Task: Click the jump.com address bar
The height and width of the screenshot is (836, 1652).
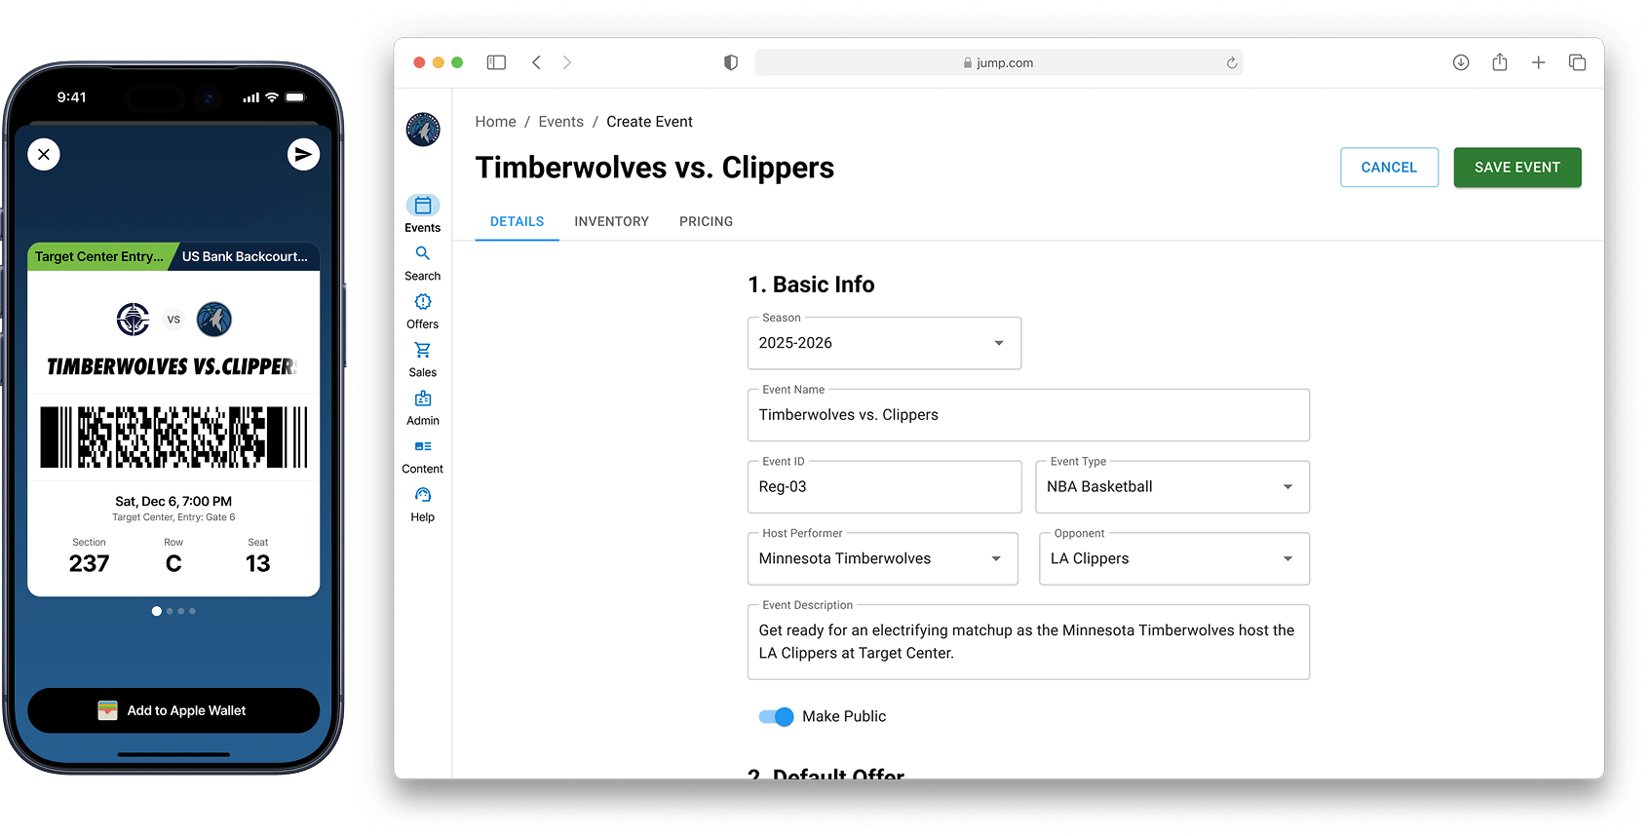Action: click(x=999, y=62)
